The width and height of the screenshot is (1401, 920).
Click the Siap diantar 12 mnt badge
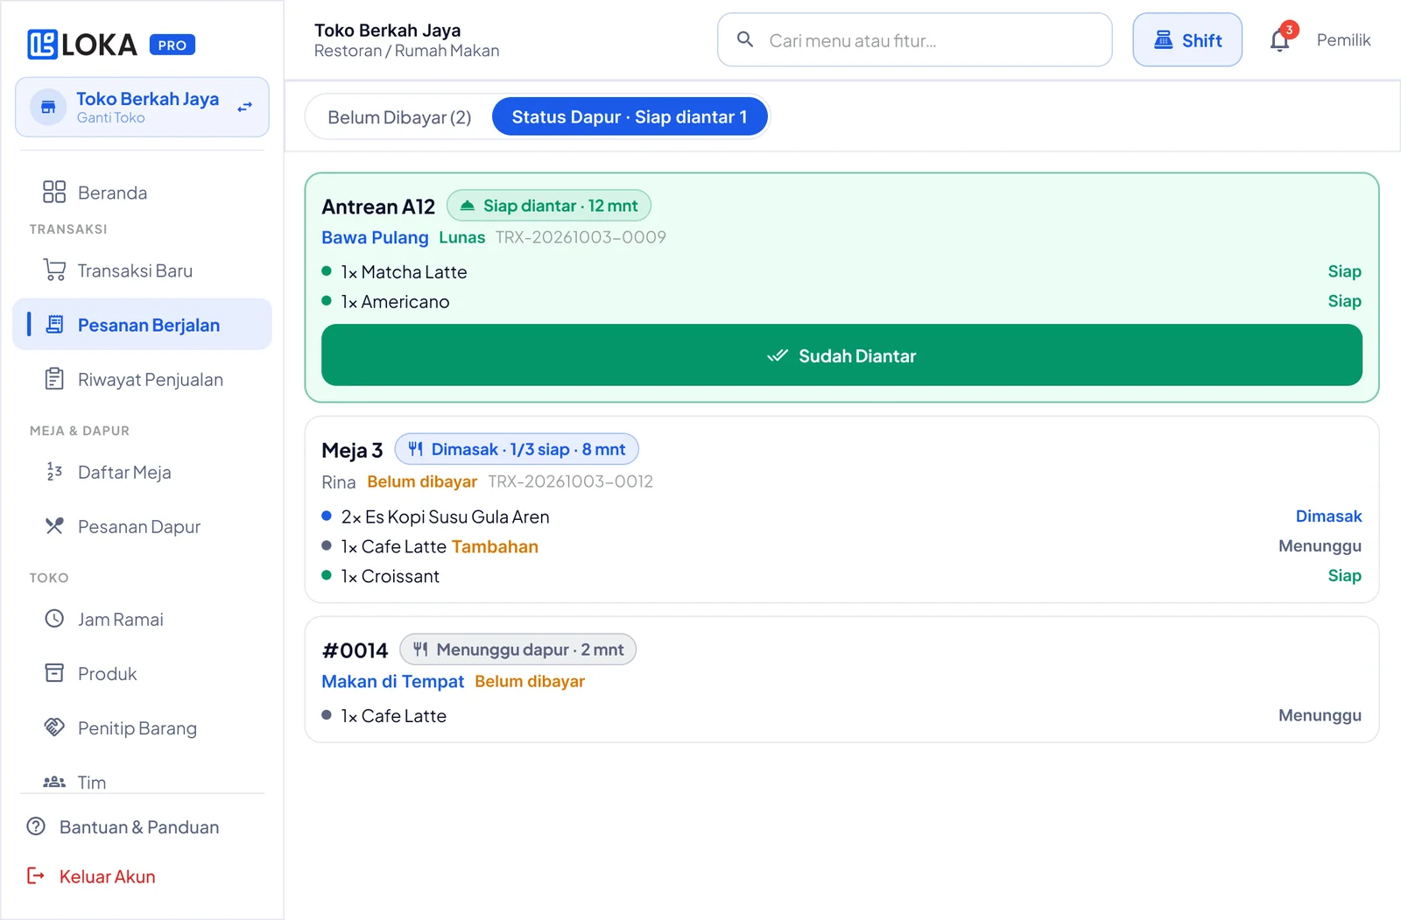coord(549,206)
